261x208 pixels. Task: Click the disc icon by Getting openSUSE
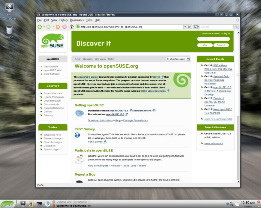79,113
